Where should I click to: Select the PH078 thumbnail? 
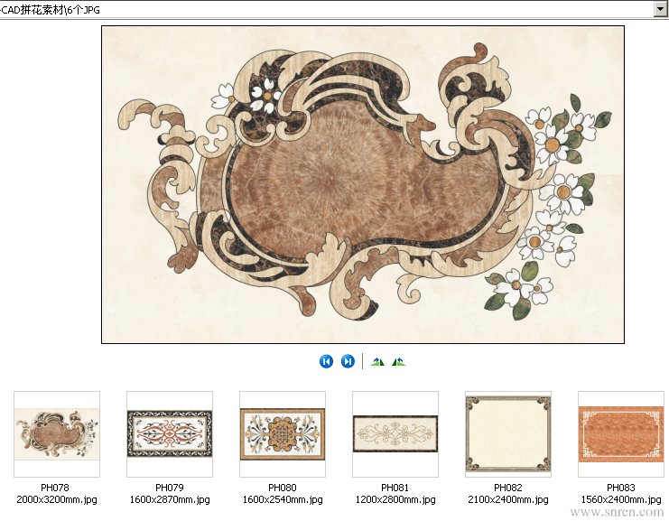57,434
